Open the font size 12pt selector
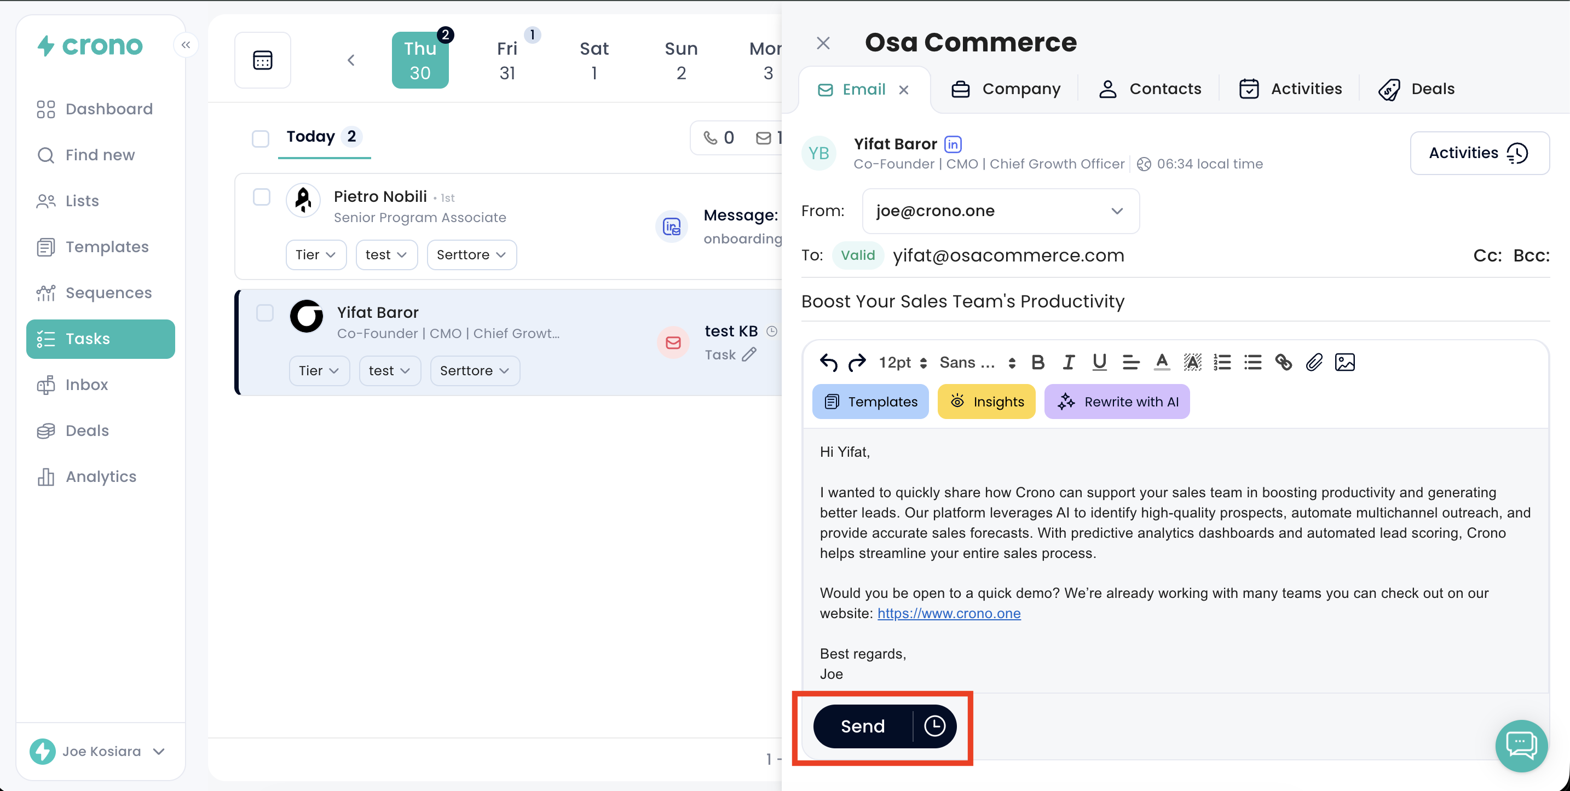This screenshot has width=1570, height=791. [x=903, y=362]
